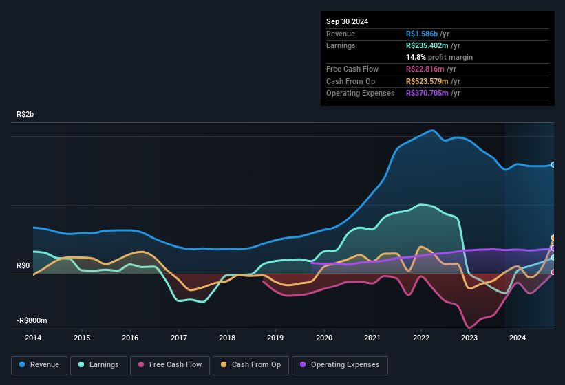Click the 2023 x-axis year label
The height and width of the screenshot is (385, 565).
tap(469, 338)
